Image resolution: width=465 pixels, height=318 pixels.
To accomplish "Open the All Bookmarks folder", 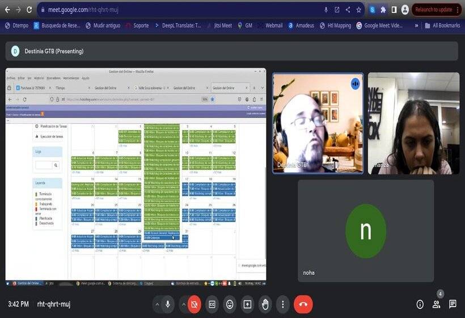I will [x=442, y=26].
